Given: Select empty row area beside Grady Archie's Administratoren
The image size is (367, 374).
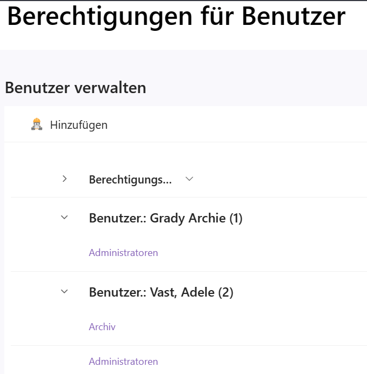Looking at the screenshot, I should click(262, 253).
